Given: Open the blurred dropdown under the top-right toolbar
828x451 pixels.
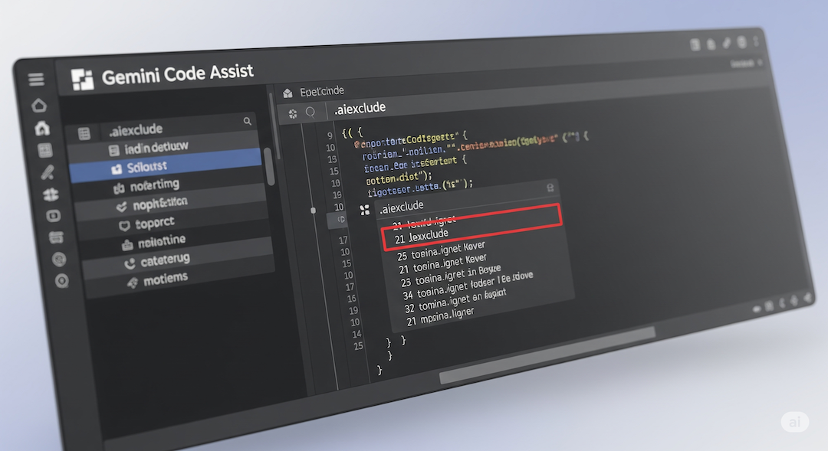Looking at the screenshot, I should pos(746,64).
